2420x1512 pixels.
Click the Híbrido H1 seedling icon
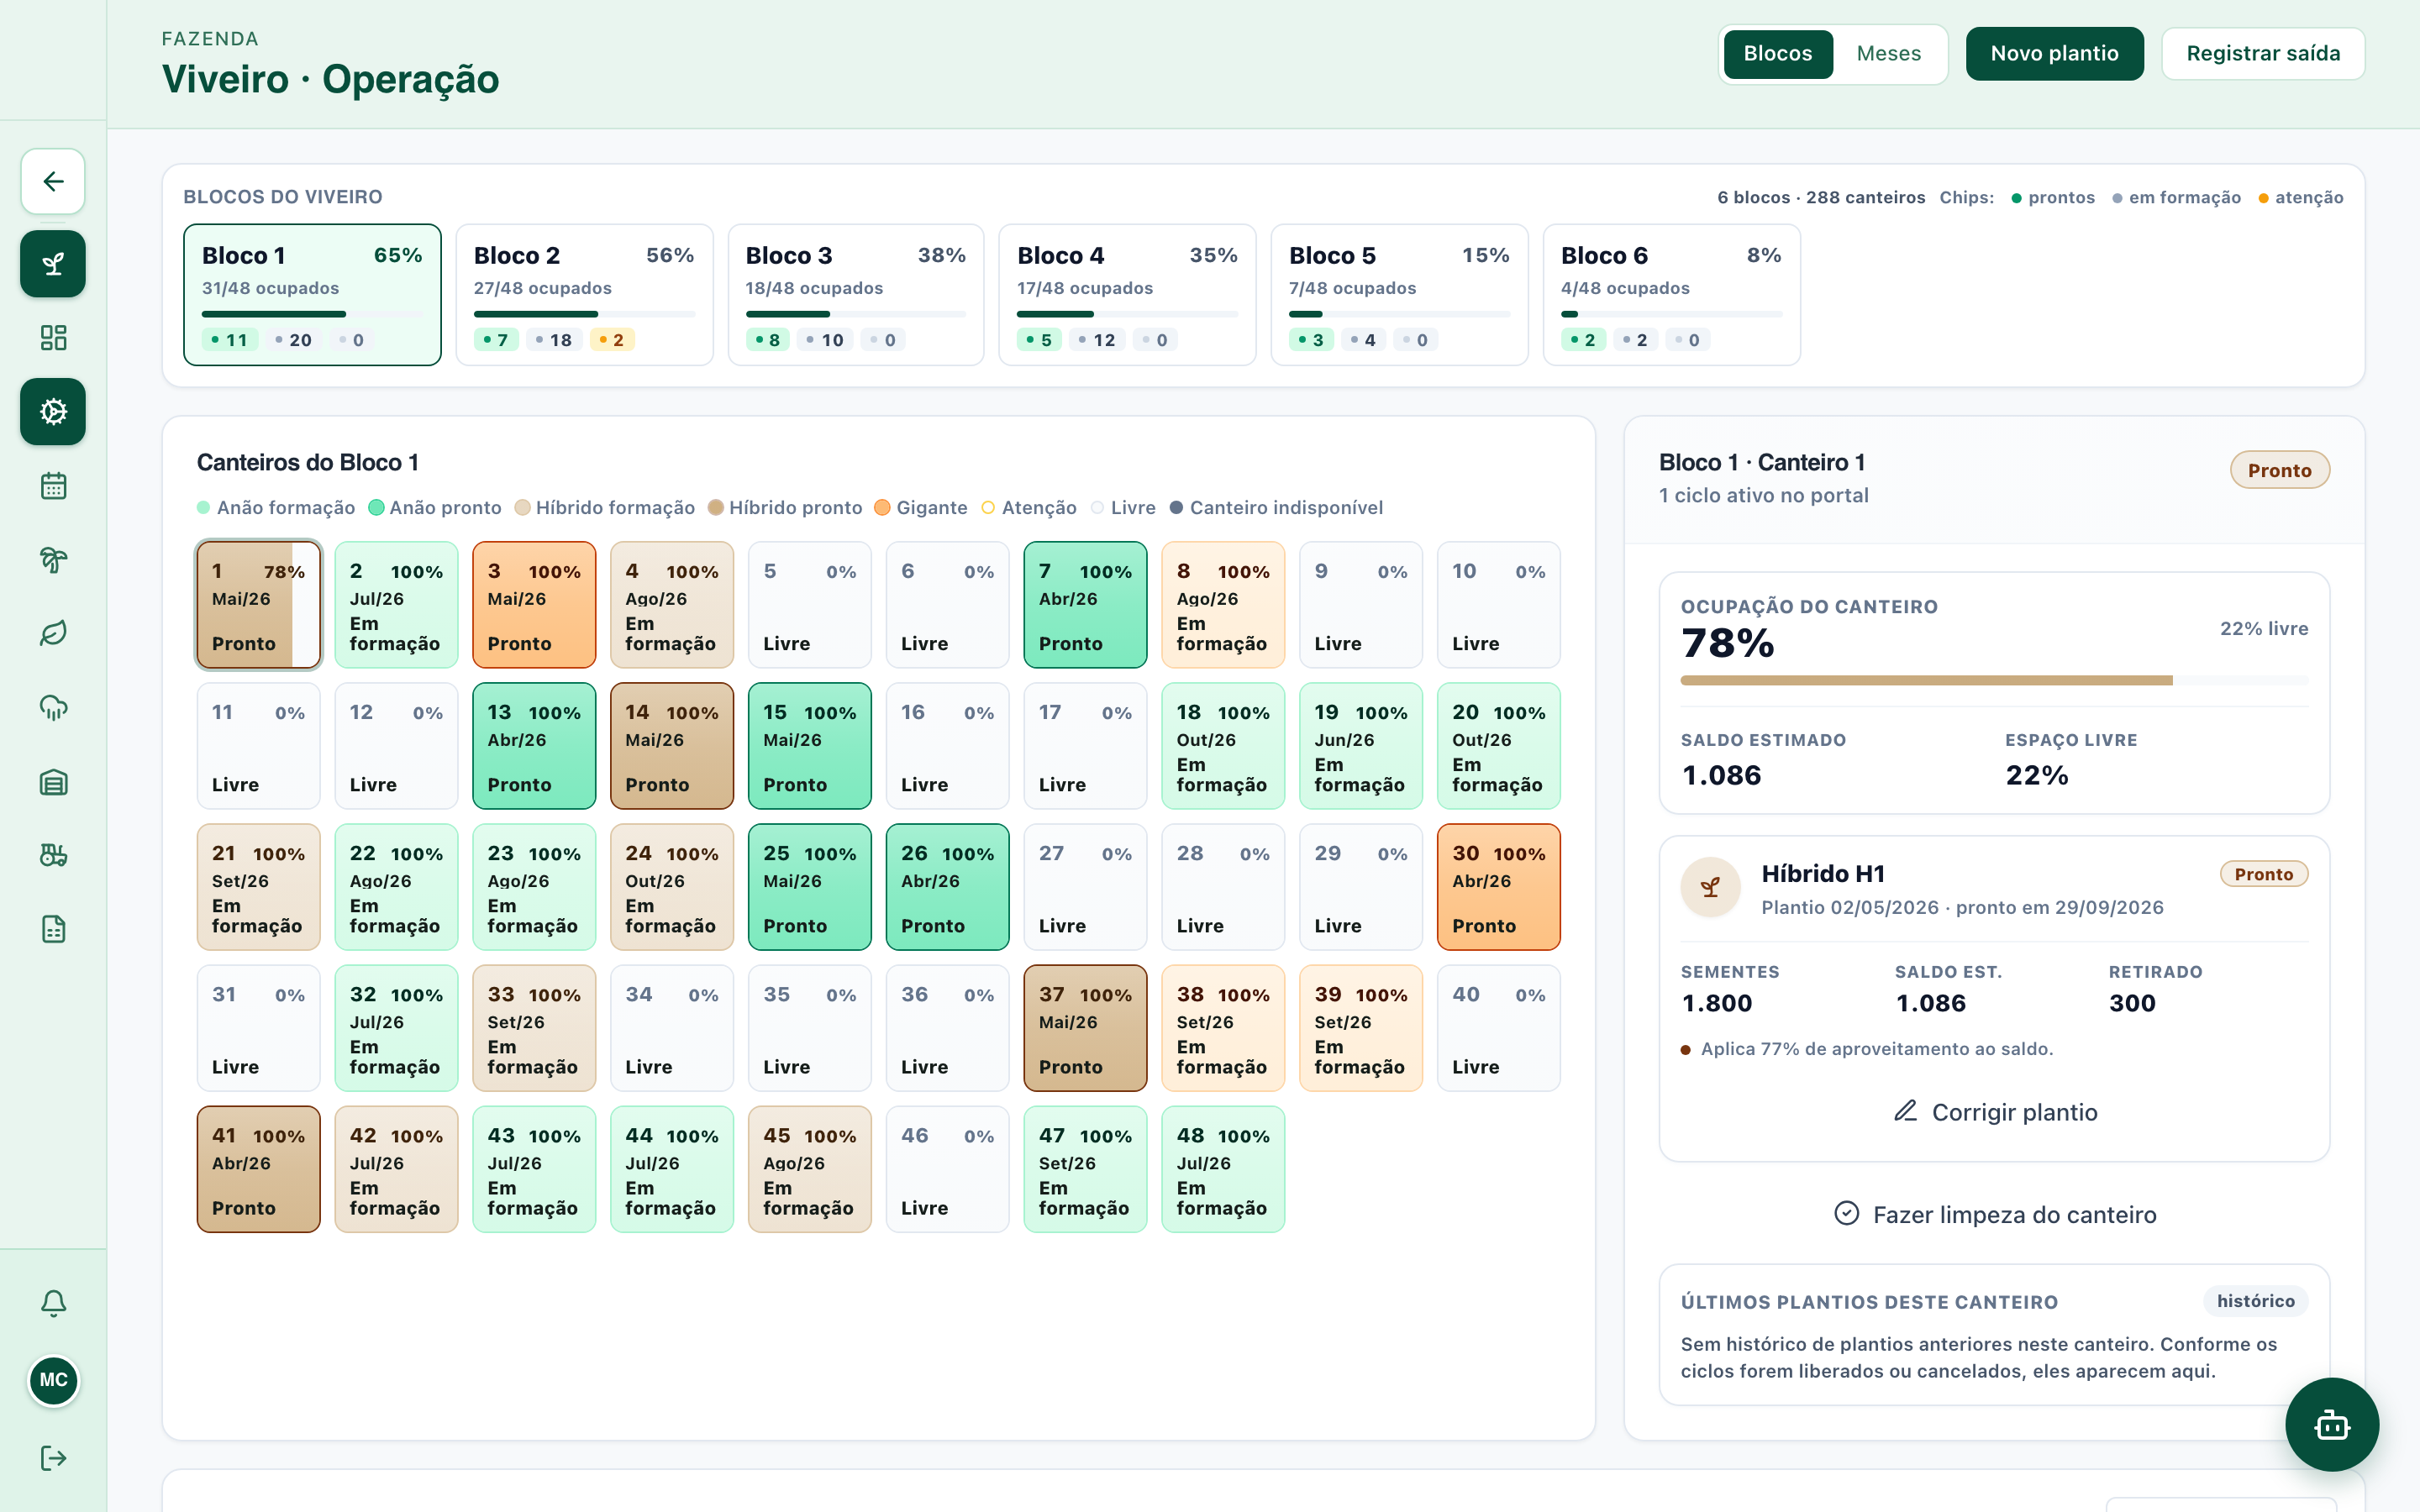(1710, 887)
